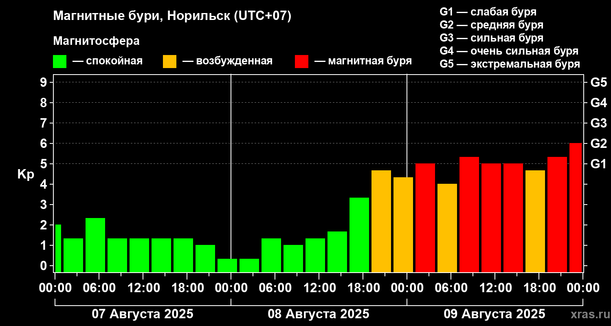
Task: Click the '— спокойная' legend label
Action: [108, 61]
